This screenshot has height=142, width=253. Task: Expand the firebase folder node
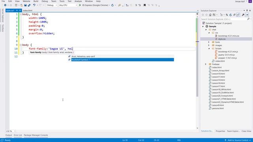[x=206, y=64]
